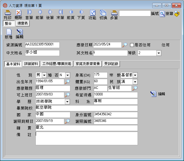Viewport: 184px width, 161px height.
Task: Click the toolbar search input field
Action: (x=135, y=13)
